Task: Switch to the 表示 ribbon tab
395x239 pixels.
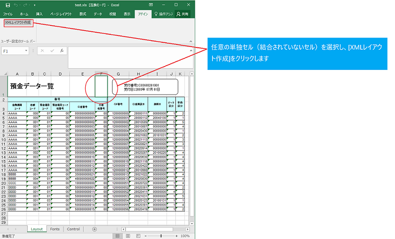Action: click(127, 14)
